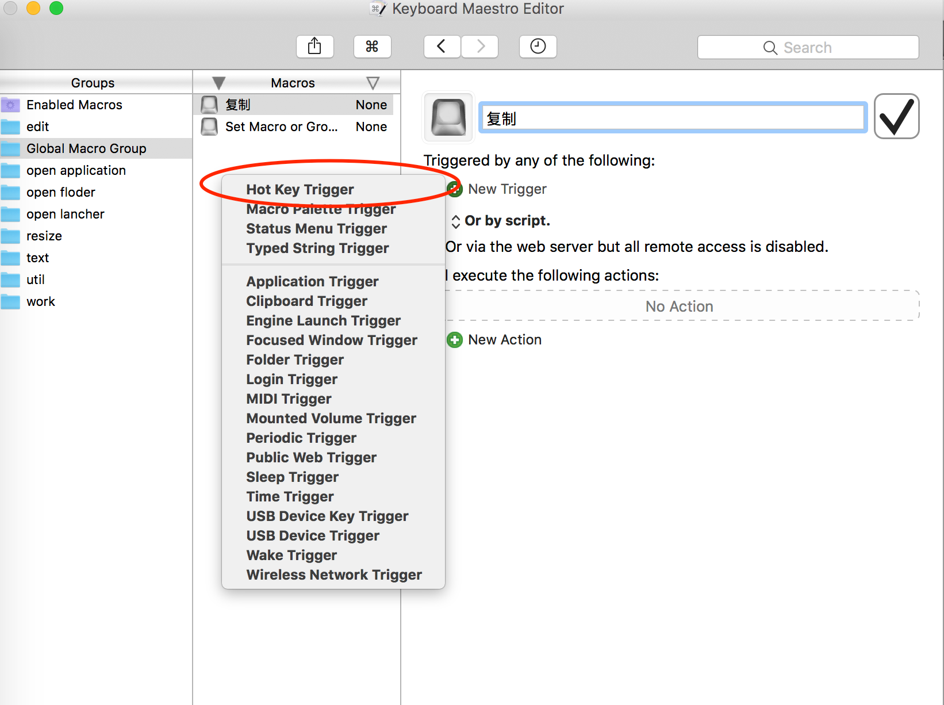Choose USB Device Trigger
This screenshot has height=705, width=944.
(333, 535)
